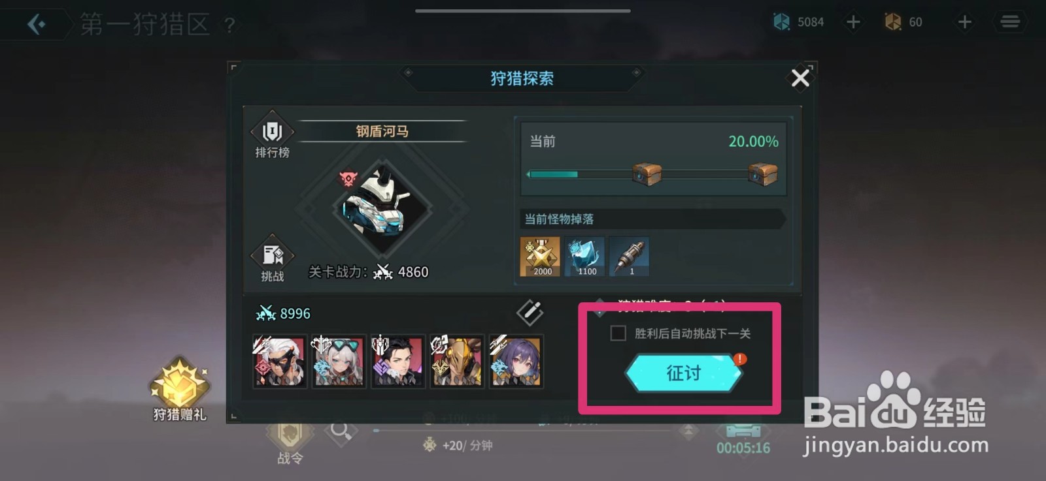
Task: Select the purple-haired hero portrait
Action: [516, 362]
